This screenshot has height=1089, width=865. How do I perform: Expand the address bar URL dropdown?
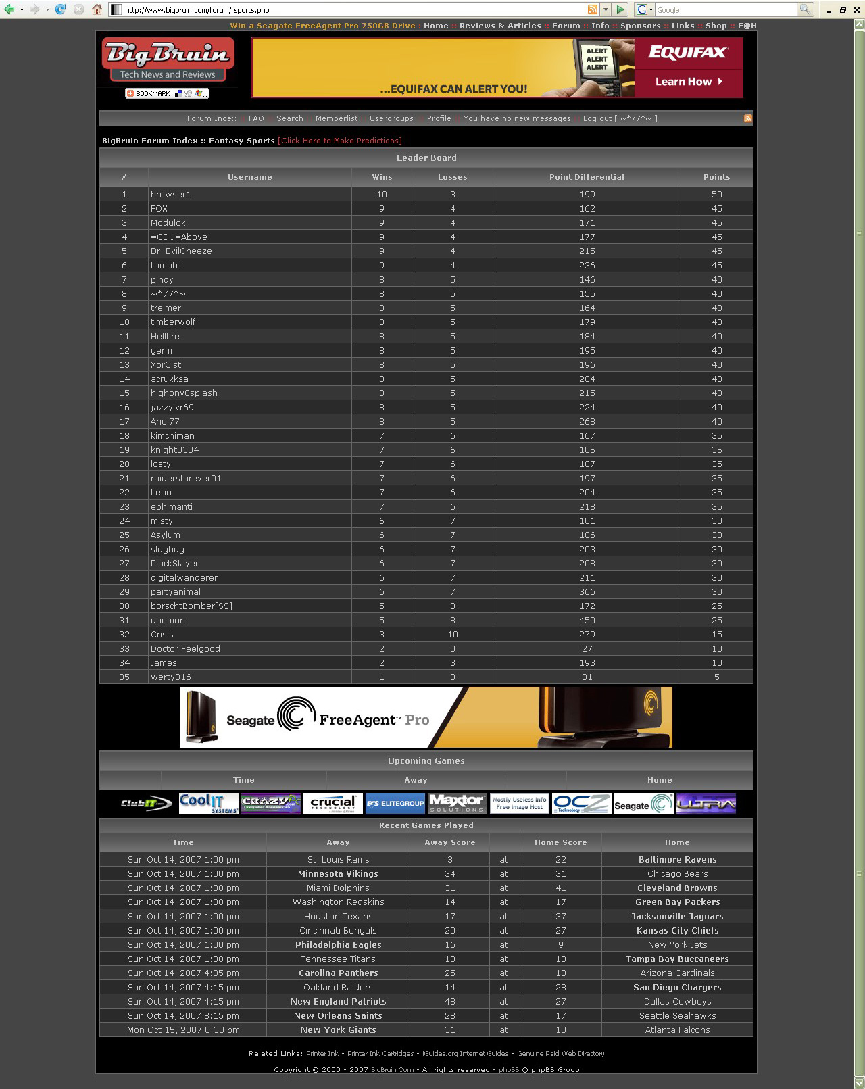point(605,9)
